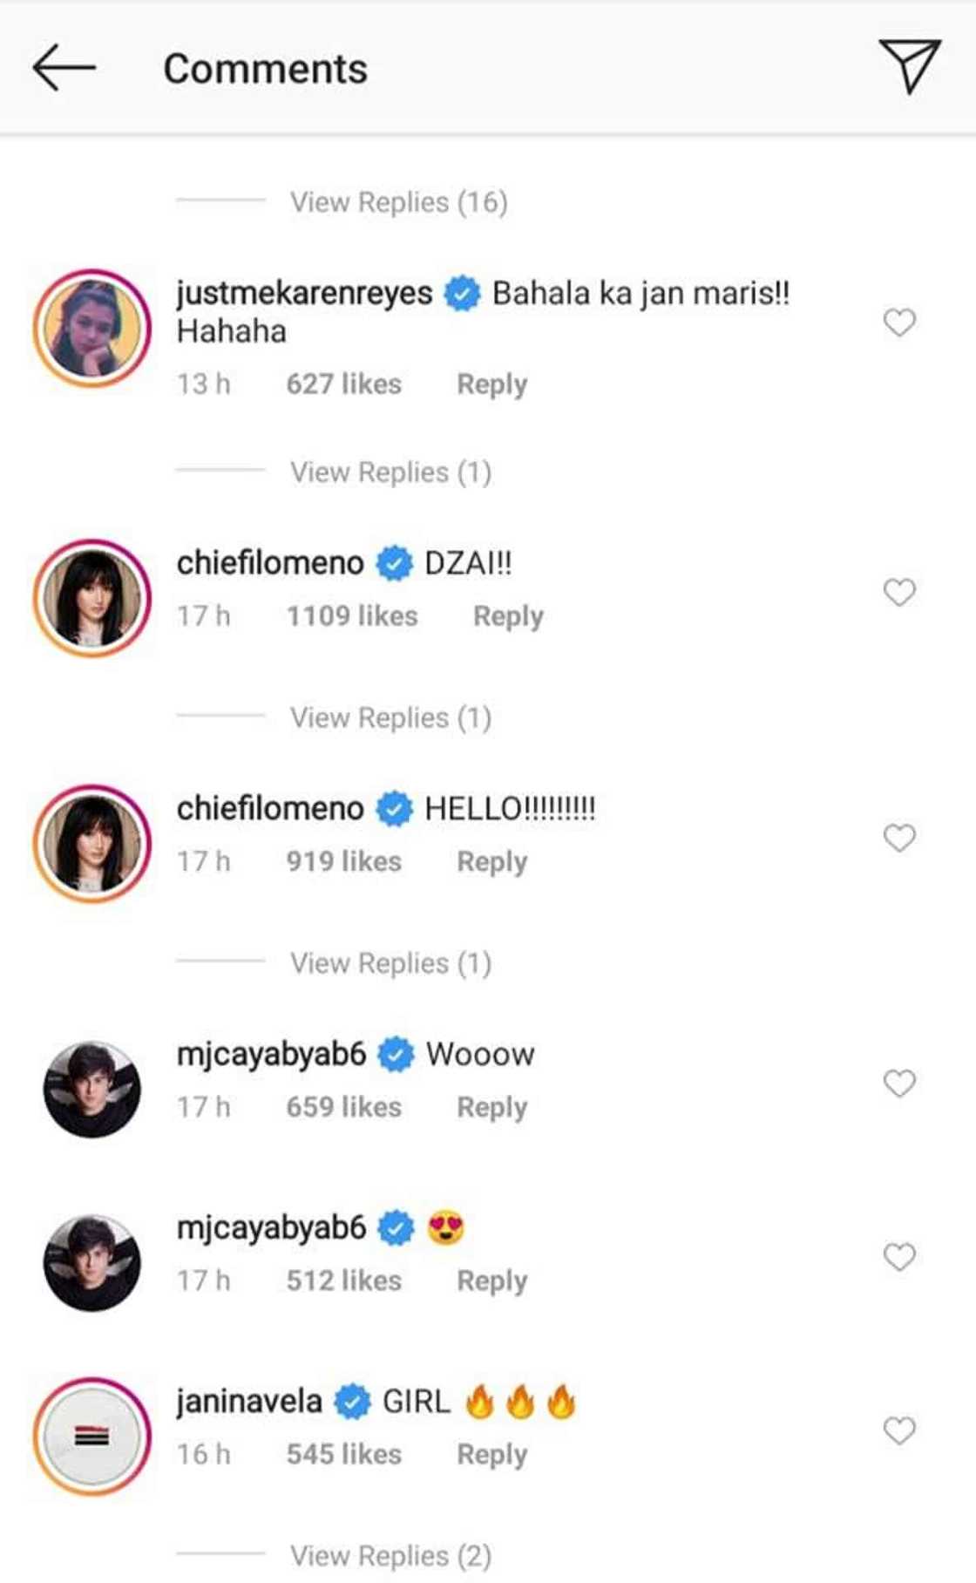Open the Comments header title
The image size is (976, 1583).
tap(267, 69)
